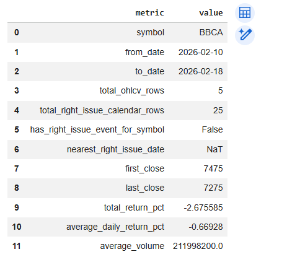Select the 'metric' column header
287x257 pixels.
[149, 13]
